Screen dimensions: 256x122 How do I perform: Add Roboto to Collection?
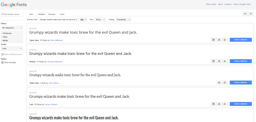[x=241, y=61]
